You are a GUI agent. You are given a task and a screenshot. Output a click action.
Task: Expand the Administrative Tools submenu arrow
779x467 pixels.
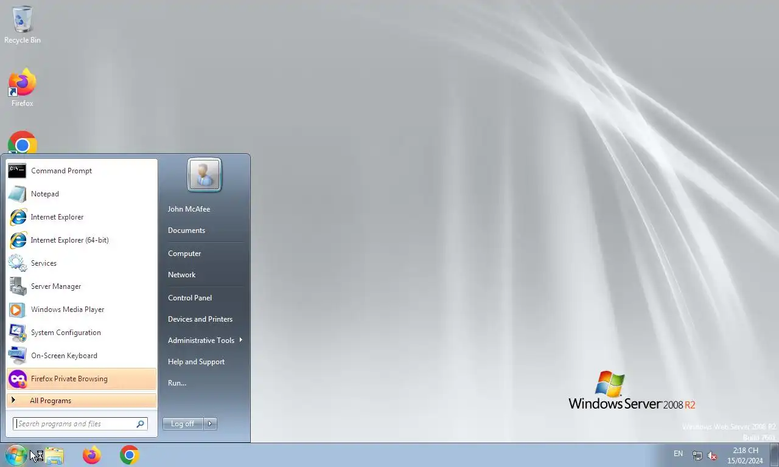pos(241,340)
